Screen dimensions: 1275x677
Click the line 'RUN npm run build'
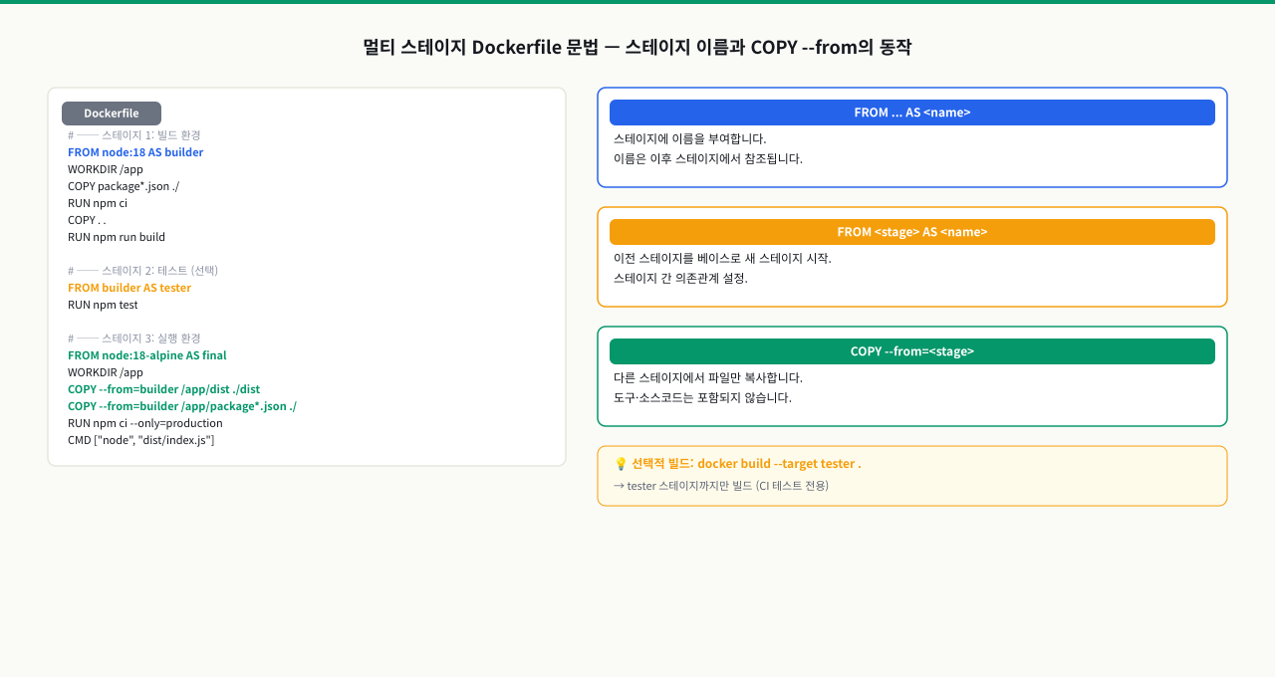point(117,237)
